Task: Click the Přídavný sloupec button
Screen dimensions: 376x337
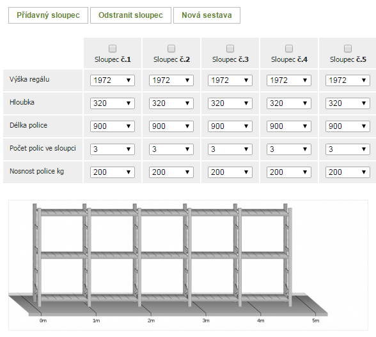Action: [48, 15]
